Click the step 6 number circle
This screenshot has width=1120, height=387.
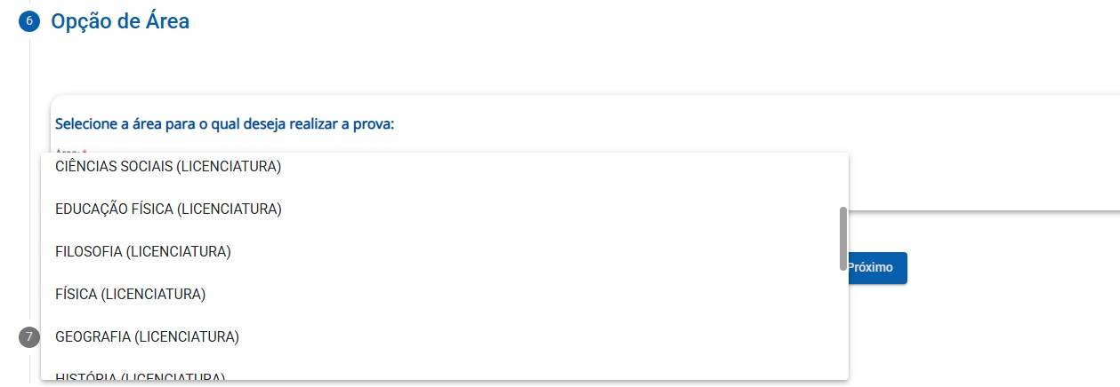[29, 23]
